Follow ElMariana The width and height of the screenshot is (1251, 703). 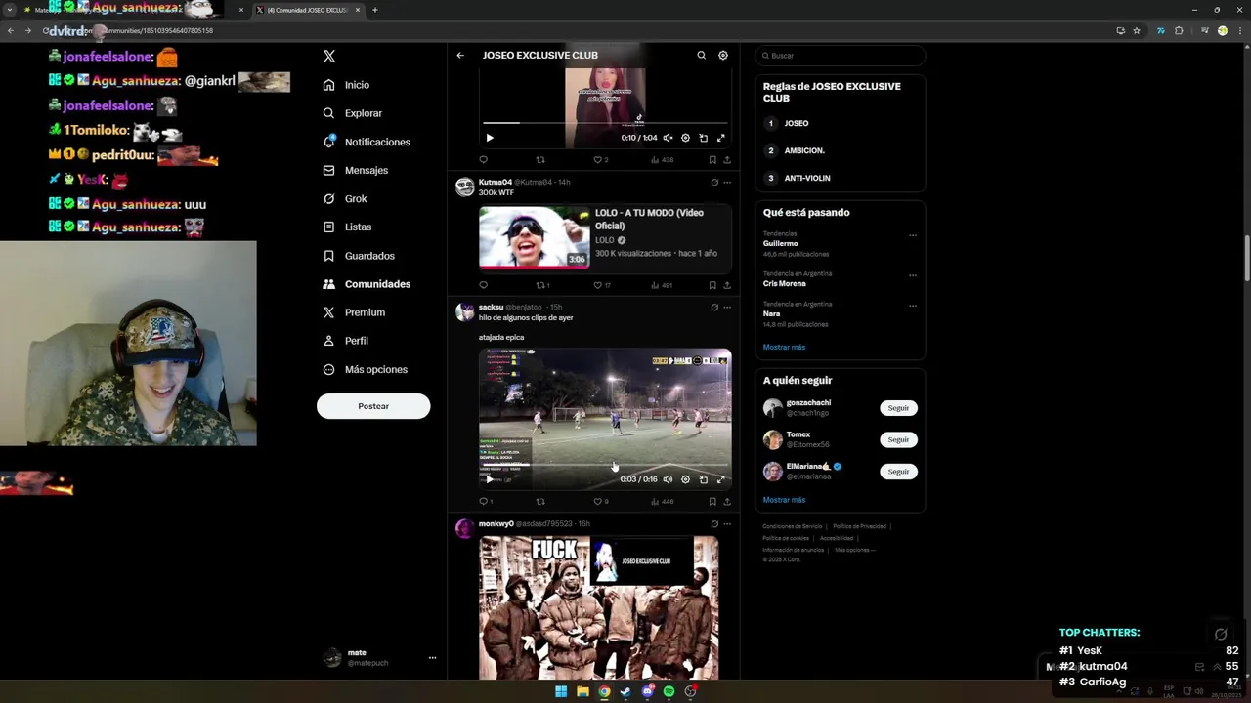click(x=898, y=472)
